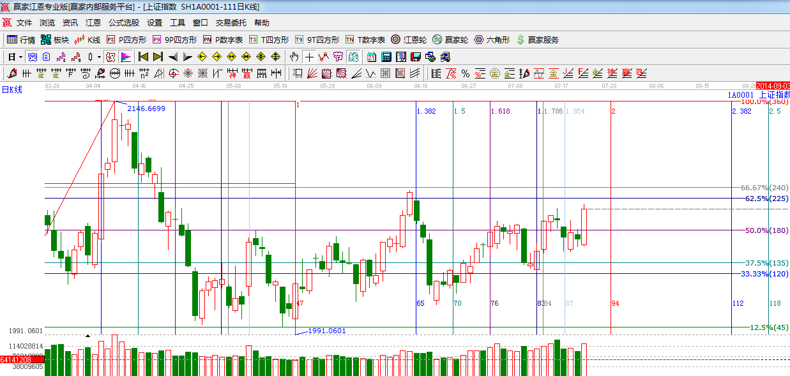
Task: Select the hand pan tool
Action: 294,57
